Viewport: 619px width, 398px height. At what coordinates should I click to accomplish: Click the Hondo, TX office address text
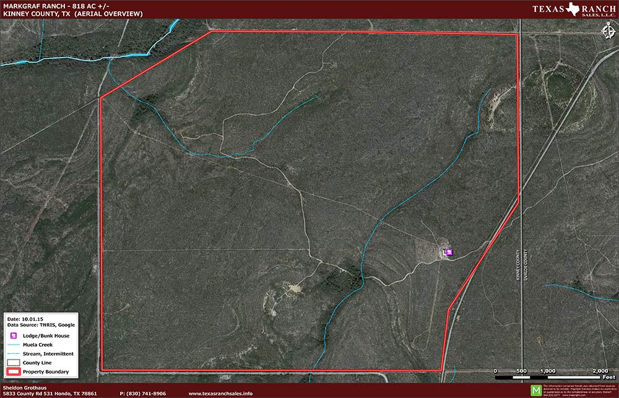pyautogui.click(x=50, y=394)
